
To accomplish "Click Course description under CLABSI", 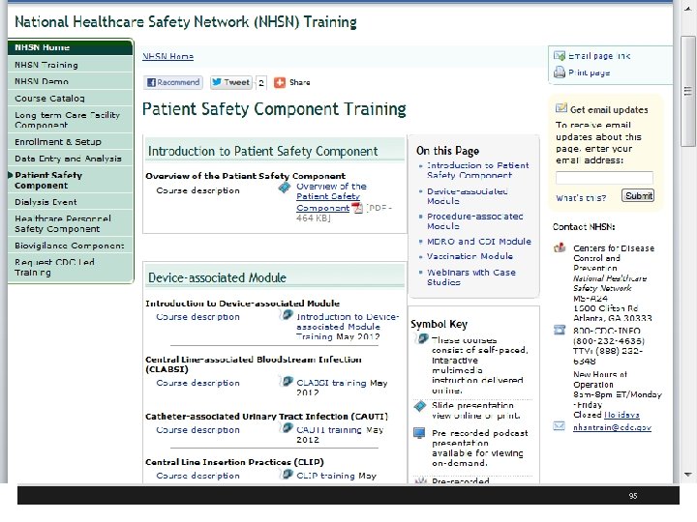I will click(x=197, y=383).
